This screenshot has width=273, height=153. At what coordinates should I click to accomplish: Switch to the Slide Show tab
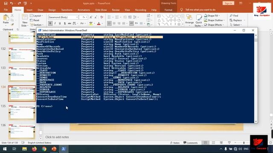101,10
